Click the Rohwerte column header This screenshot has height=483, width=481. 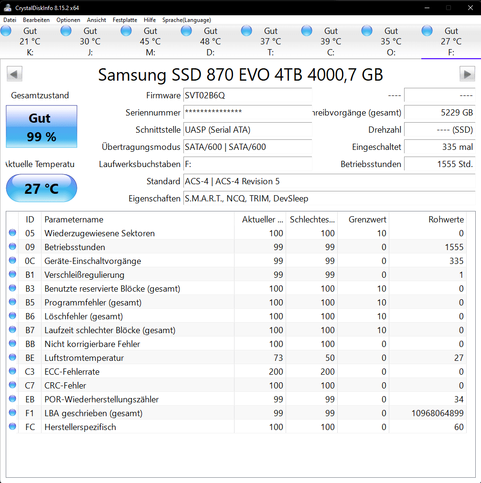click(428, 220)
